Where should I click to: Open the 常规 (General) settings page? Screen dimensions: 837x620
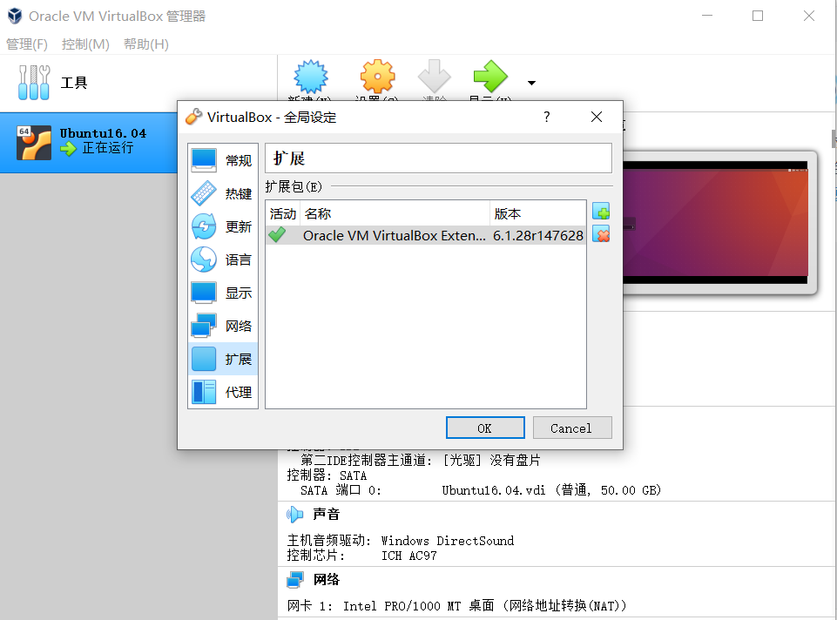[223, 160]
